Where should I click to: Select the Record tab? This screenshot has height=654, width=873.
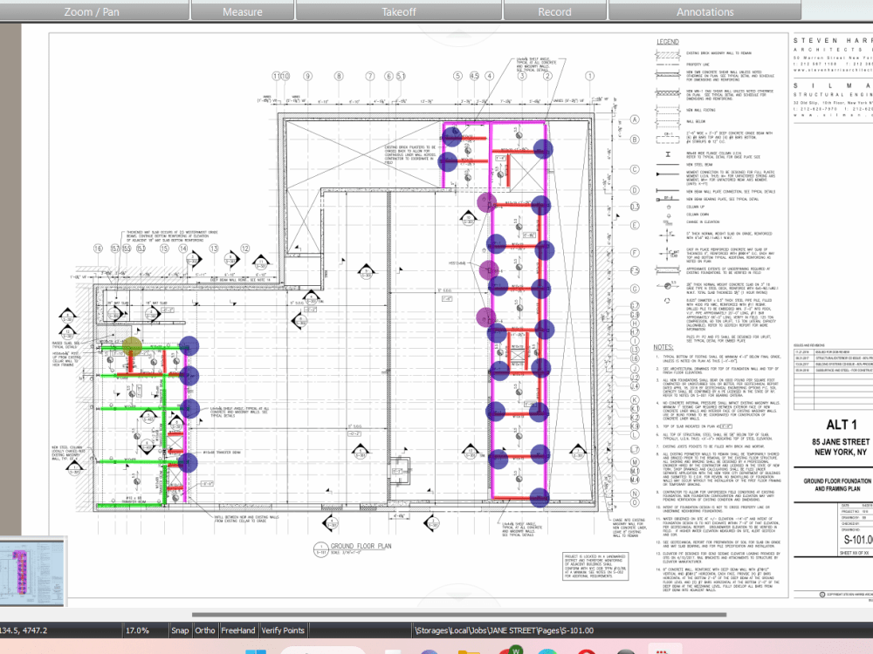pos(554,11)
